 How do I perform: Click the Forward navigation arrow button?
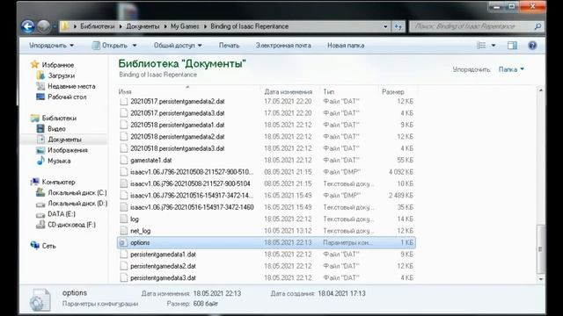[x=44, y=26]
